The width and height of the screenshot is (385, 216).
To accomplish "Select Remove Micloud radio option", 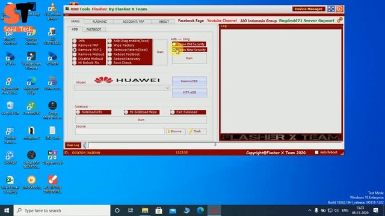I will pos(75,55).
